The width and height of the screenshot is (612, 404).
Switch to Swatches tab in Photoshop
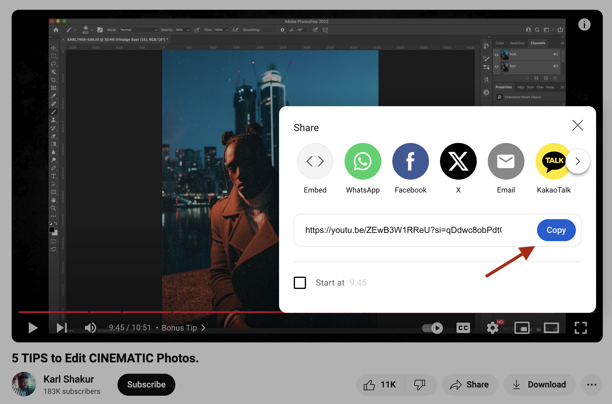point(517,43)
